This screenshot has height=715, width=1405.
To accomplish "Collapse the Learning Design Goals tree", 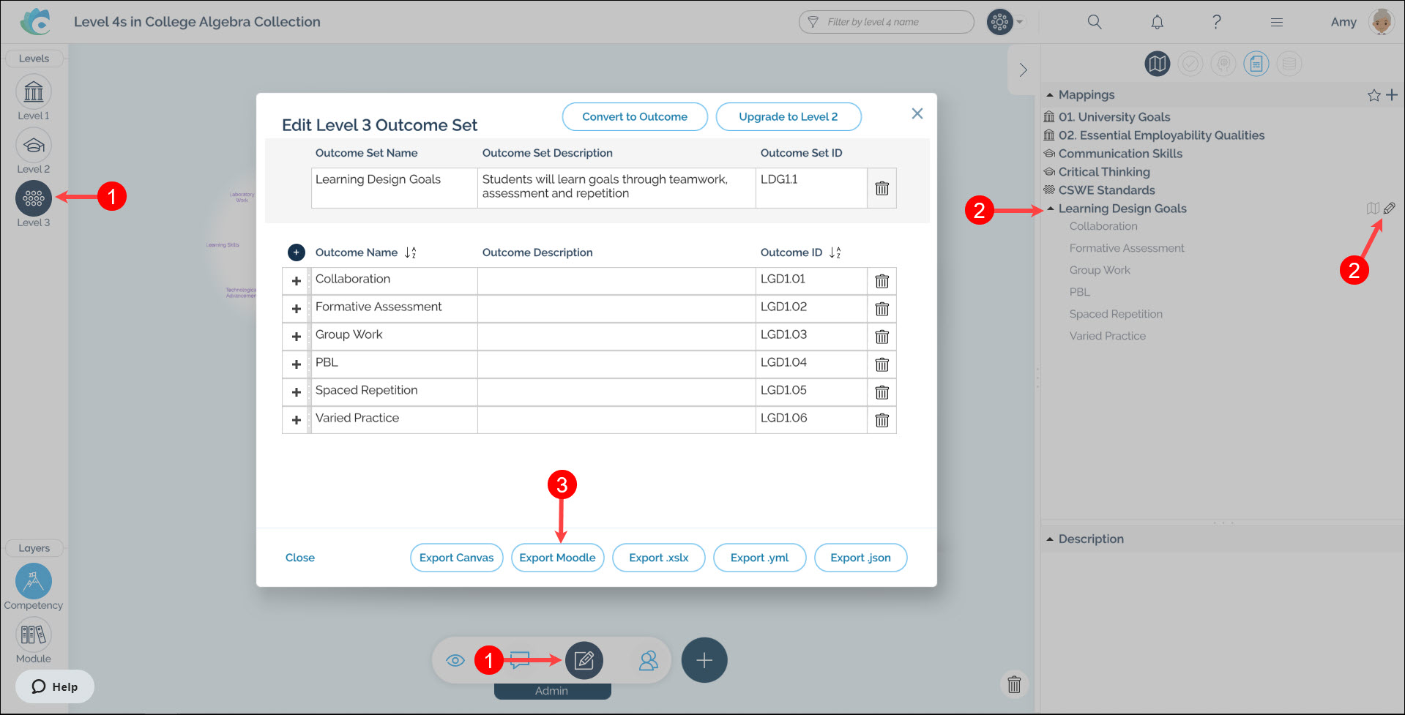I will (1051, 209).
